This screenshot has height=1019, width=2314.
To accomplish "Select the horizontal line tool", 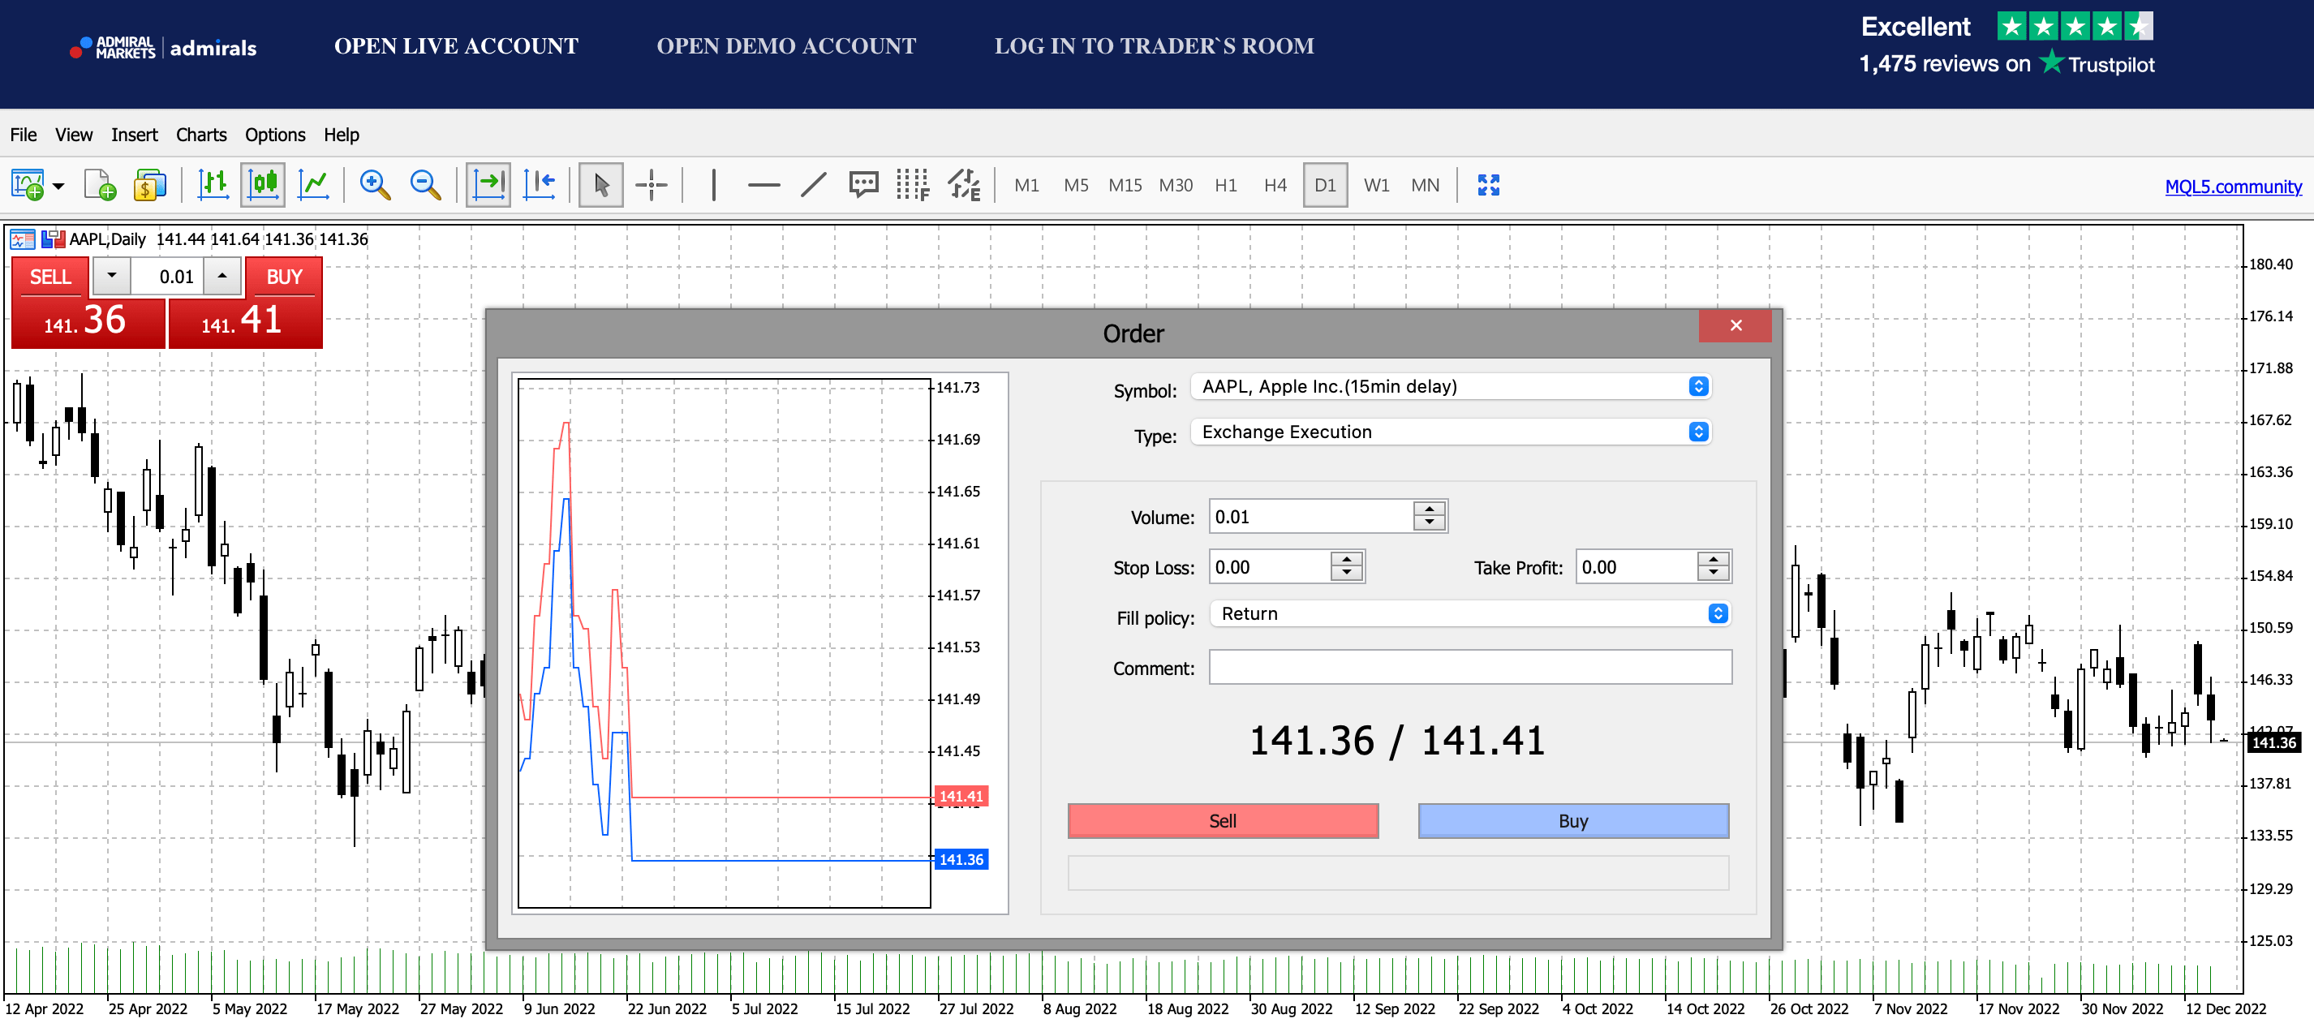I will tap(763, 186).
